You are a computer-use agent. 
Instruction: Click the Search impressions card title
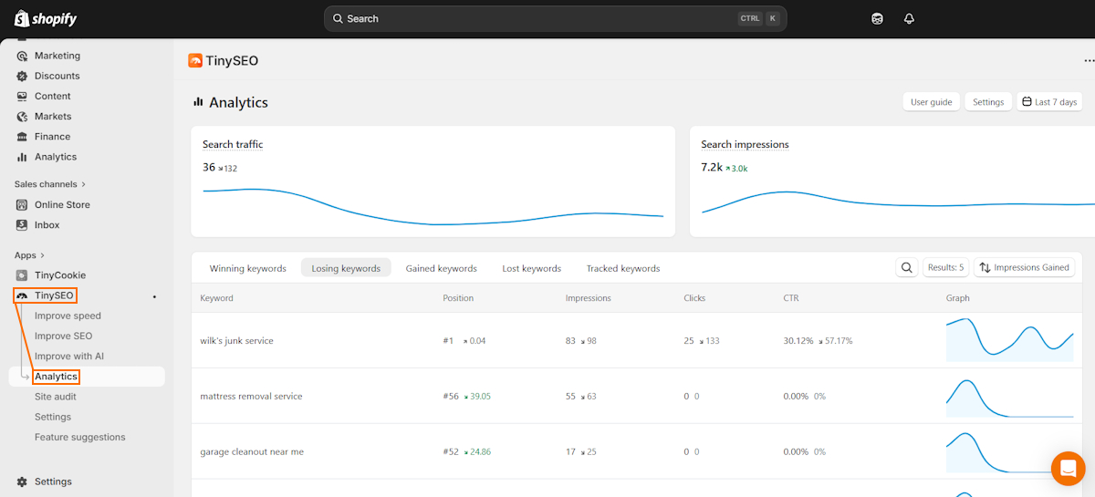point(745,145)
